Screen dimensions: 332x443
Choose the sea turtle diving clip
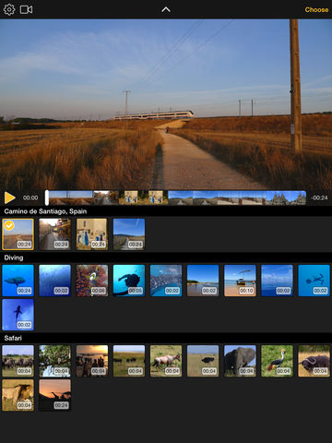pyautogui.click(x=18, y=281)
